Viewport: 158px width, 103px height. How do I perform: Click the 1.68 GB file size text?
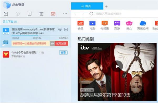pyautogui.click(x=15, y=38)
